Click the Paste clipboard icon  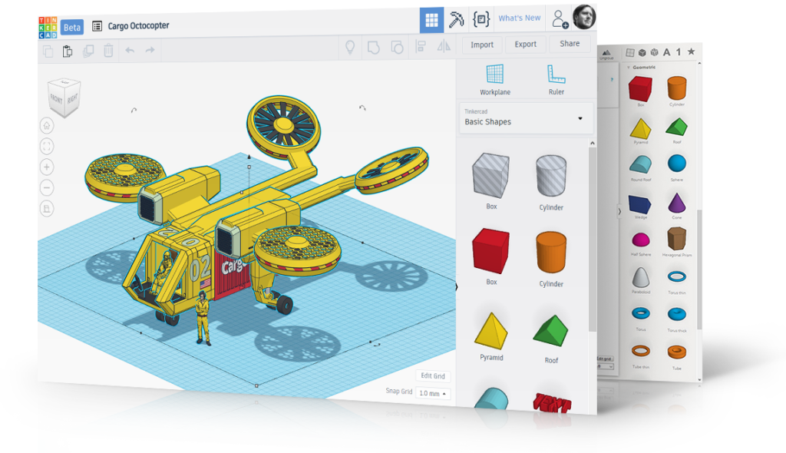pos(68,51)
